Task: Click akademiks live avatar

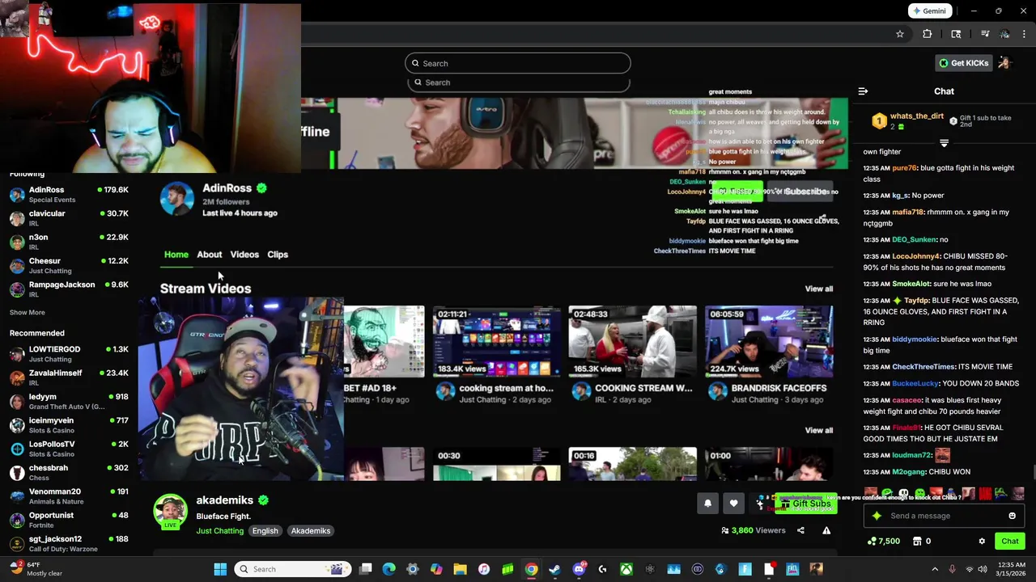Action: click(x=171, y=512)
